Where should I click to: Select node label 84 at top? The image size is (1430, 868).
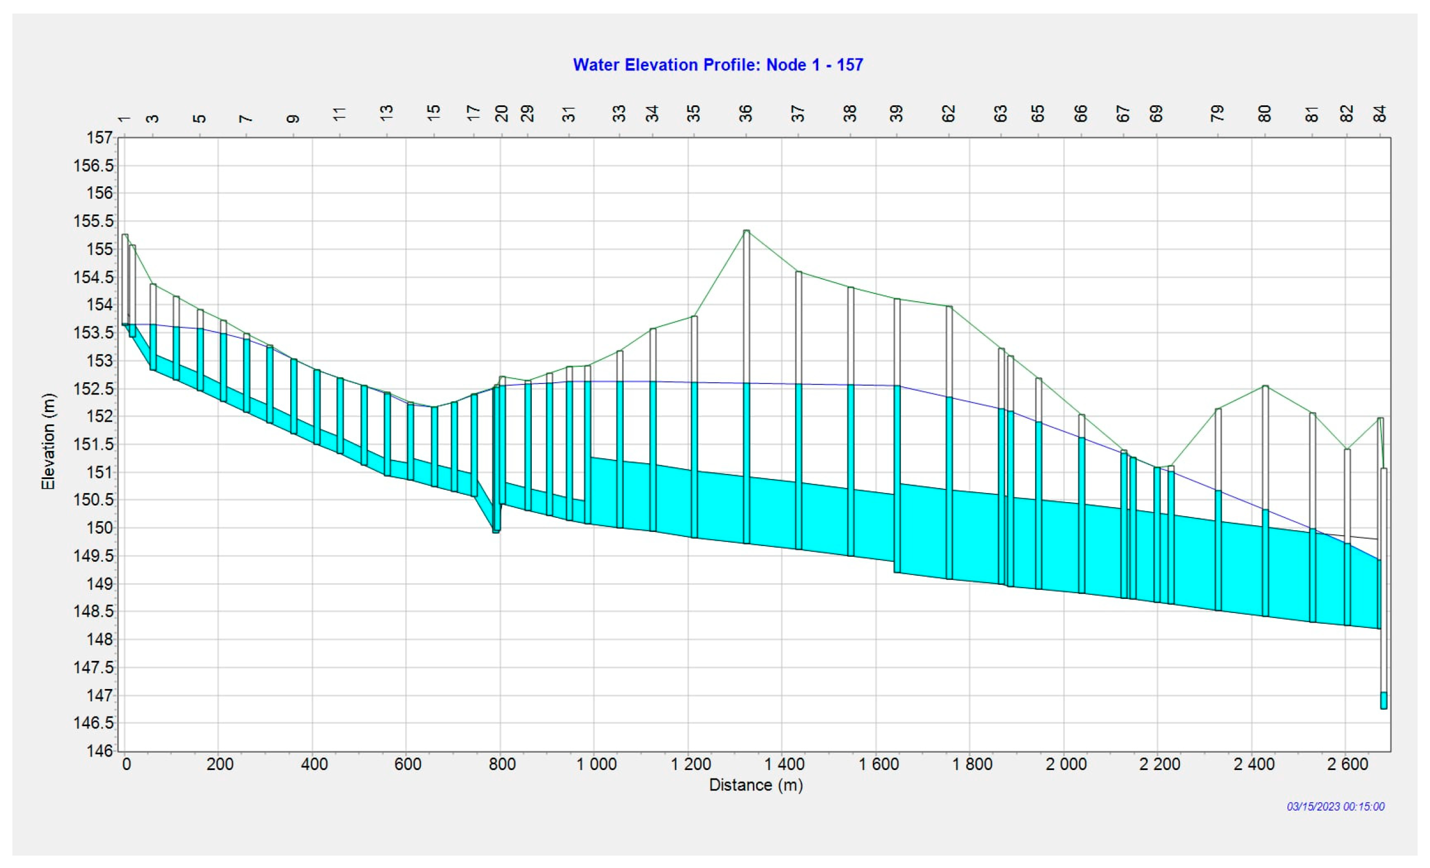pos(1379,113)
